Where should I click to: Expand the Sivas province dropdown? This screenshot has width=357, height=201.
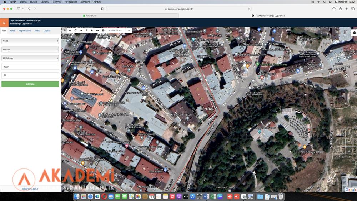[x=30, y=41]
